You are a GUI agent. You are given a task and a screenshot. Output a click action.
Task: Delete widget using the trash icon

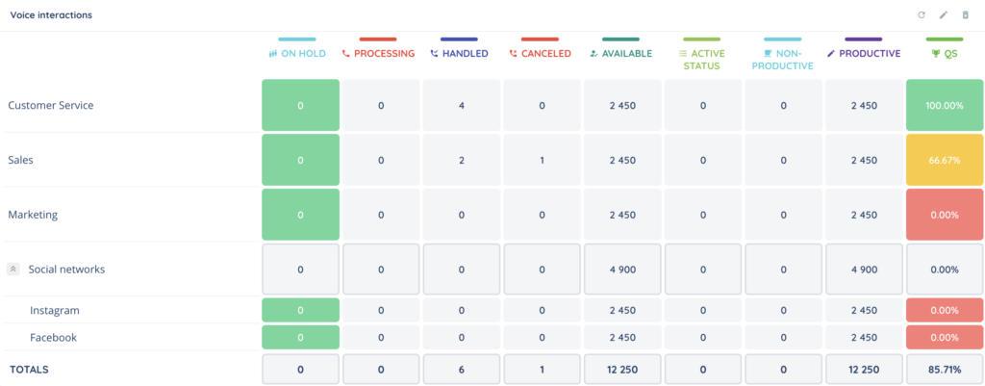(x=966, y=15)
